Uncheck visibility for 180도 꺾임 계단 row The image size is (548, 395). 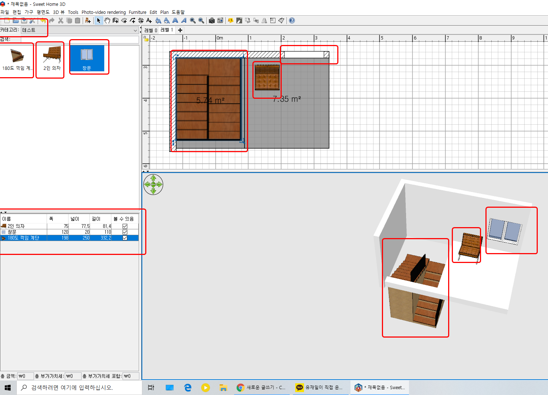point(125,238)
